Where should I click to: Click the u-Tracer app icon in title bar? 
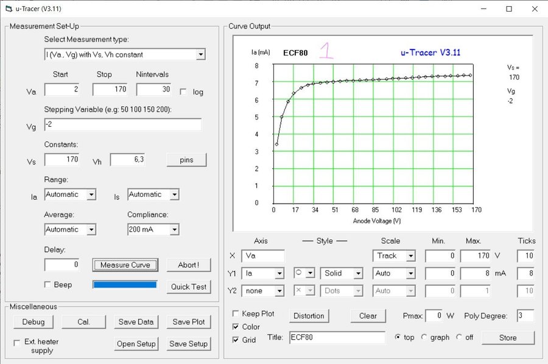click(x=8, y=9)
